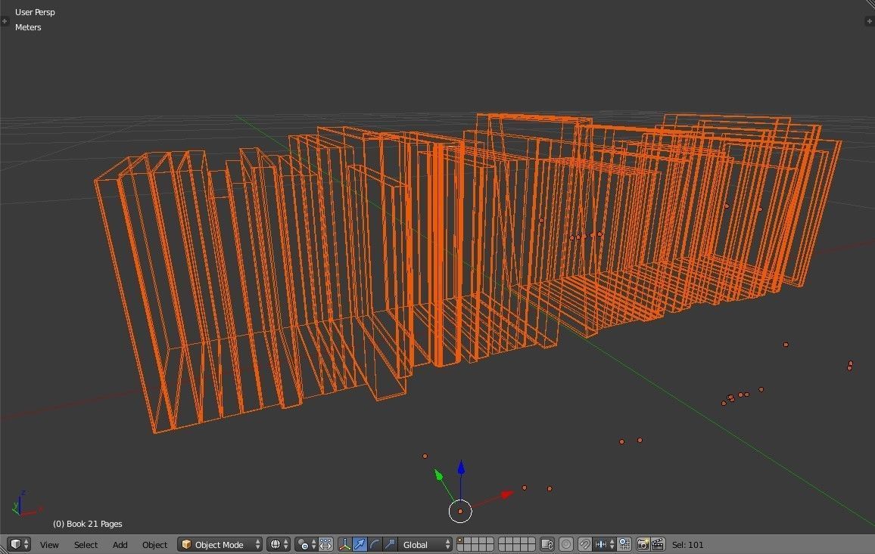Open the pivot point dropdown
875x554 pixels.
tap(307, 544)
